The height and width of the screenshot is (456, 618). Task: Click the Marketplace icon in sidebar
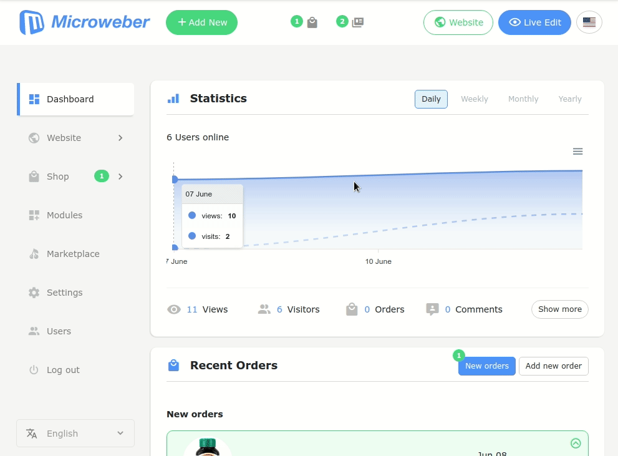34,254
